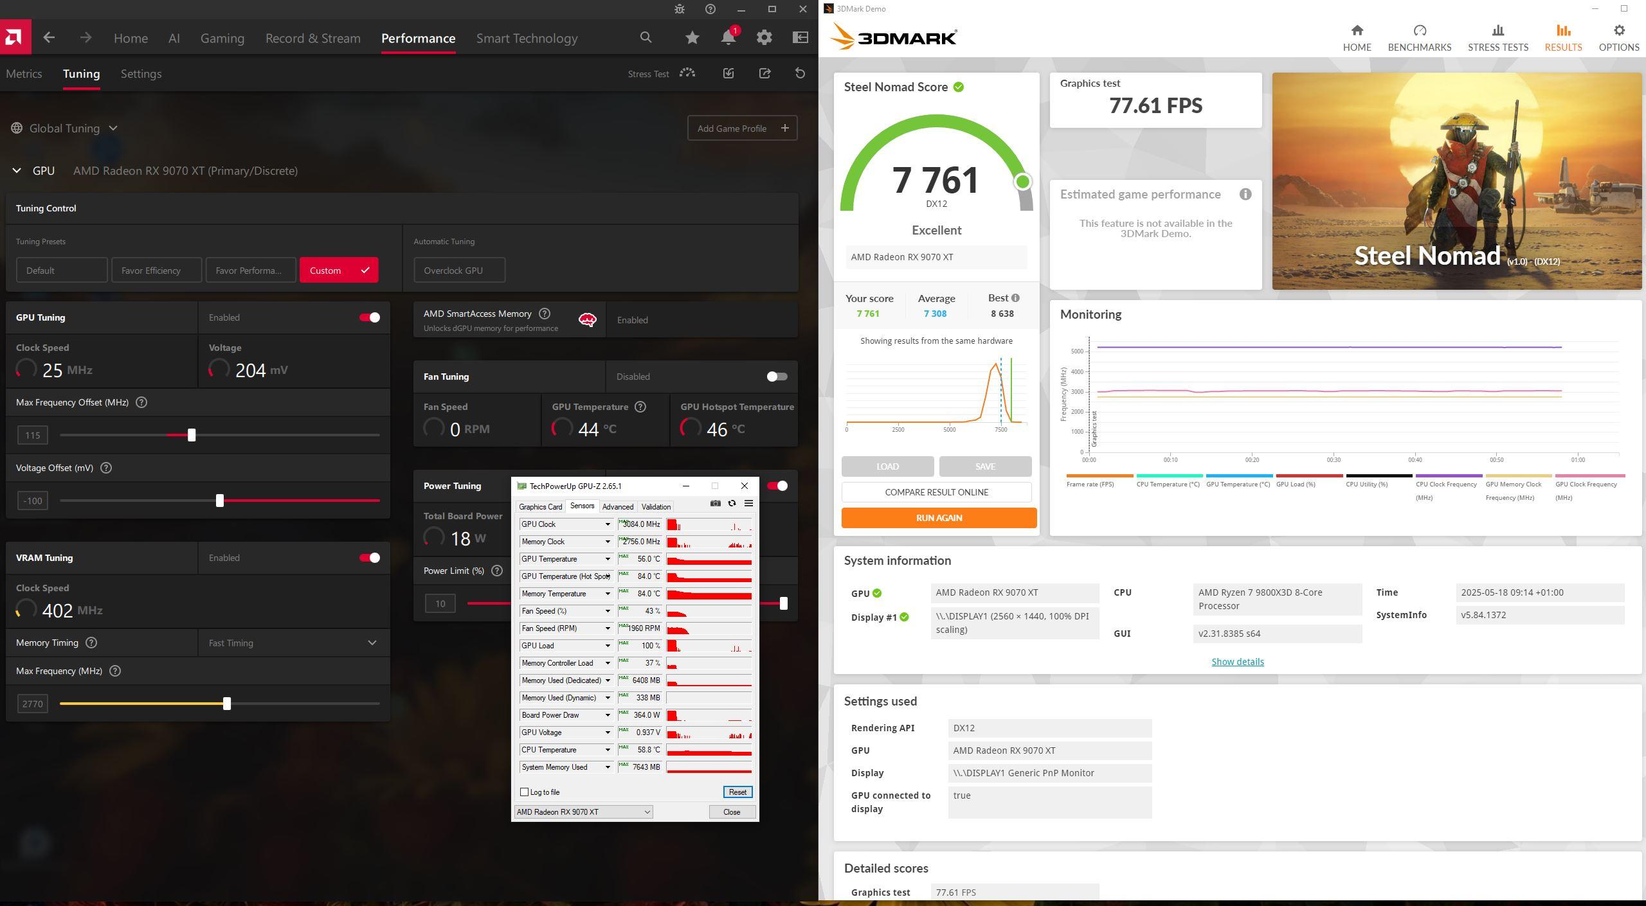This screenshot has width=1646, height=906.
Task: Open the AMD Software search icon
Action: (x=646, y=38)
